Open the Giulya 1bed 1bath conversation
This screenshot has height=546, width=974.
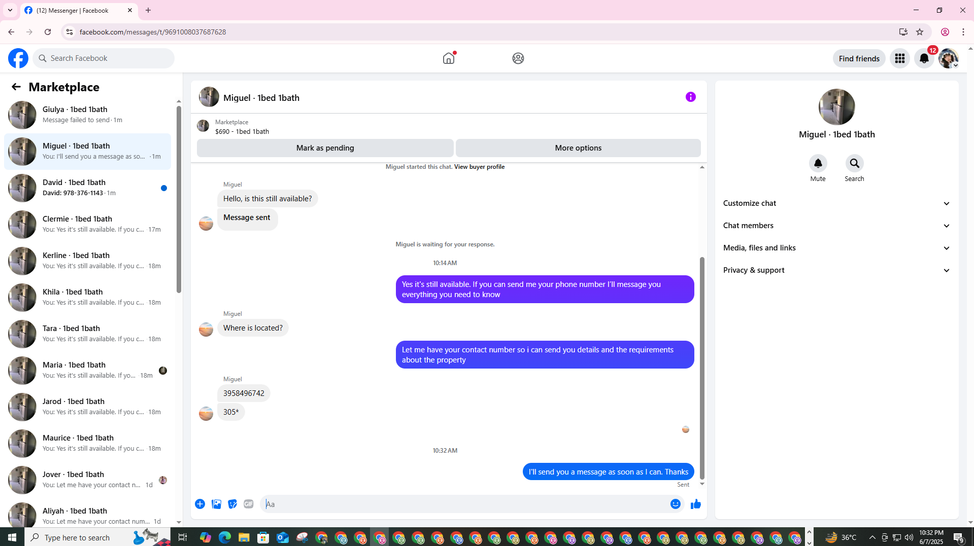pos(88,115)
